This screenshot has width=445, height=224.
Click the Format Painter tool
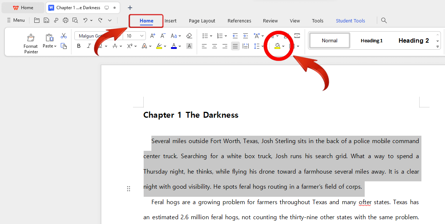coord(31,43)
